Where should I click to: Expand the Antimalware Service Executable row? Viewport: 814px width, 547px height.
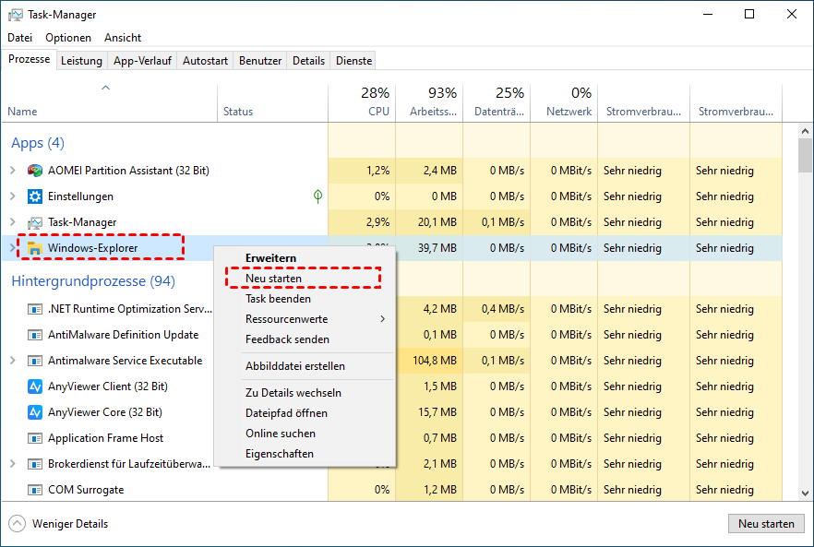(13, 361)
